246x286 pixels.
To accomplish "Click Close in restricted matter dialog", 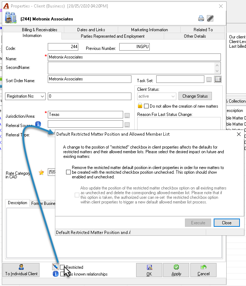I will pos(227,223).
